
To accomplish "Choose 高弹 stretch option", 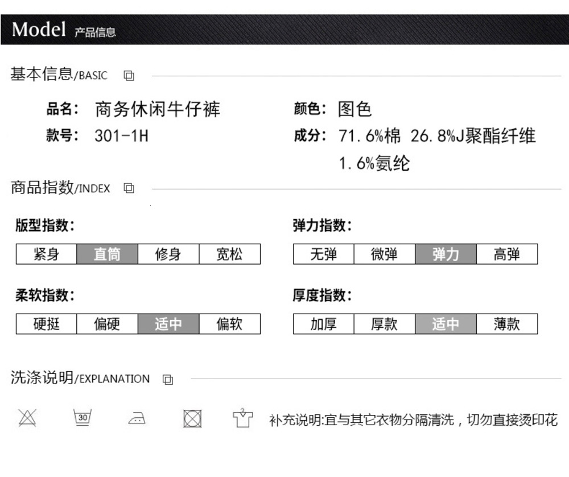I will point(507,254).
